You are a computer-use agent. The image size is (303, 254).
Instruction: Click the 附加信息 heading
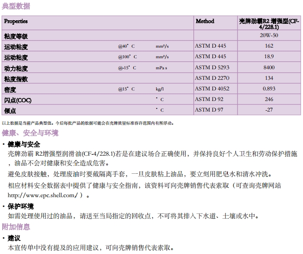[x=16, y=227]
